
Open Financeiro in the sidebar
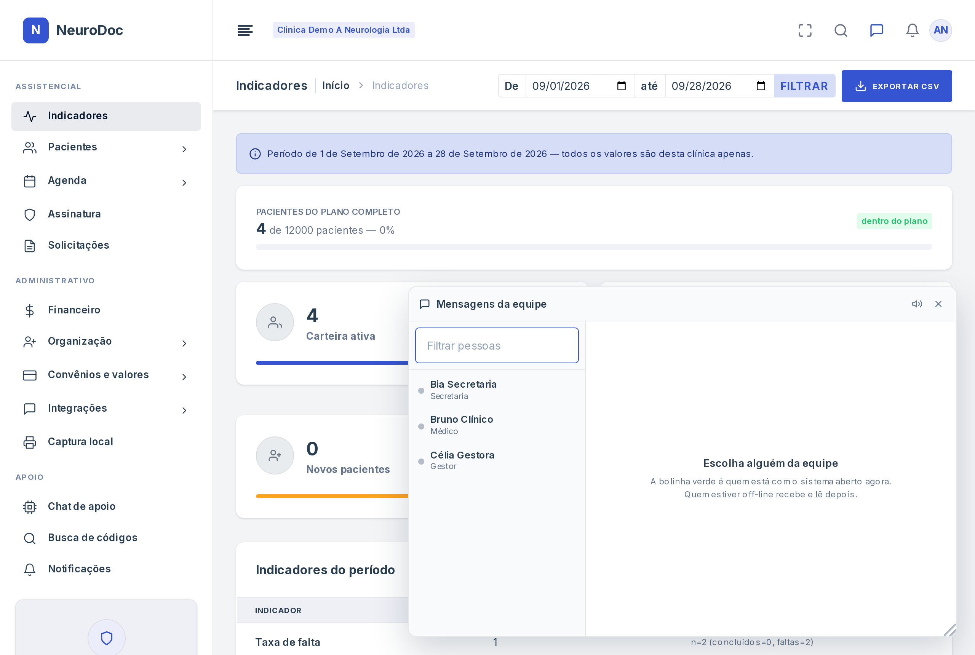tap(106, 310)
